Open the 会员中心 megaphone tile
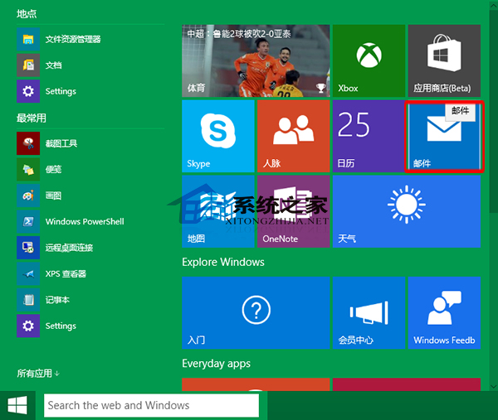This screenshot has width=498, height=420. [x=369, y=313]
